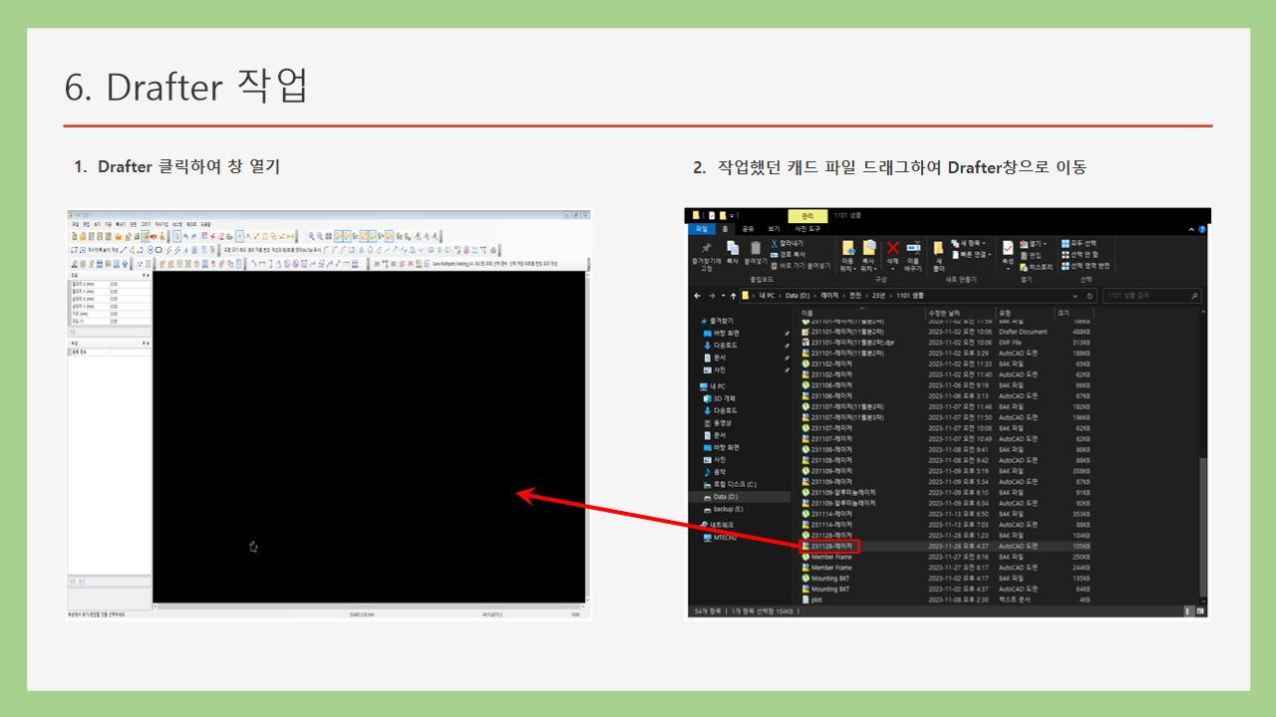Click the Copy (복사) icon in Explorer ribbon
The width and height of the screenshot is (1276, 717).
point(733,249)
